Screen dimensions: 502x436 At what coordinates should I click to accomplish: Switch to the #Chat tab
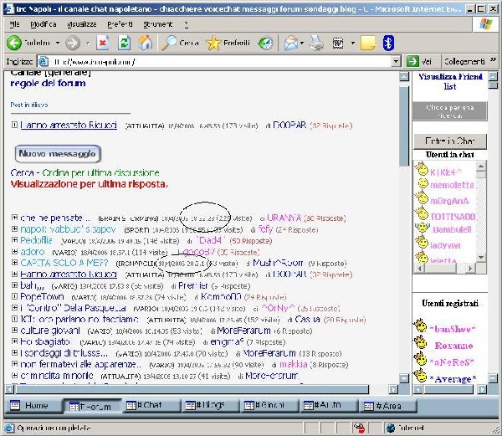[143, 405]
